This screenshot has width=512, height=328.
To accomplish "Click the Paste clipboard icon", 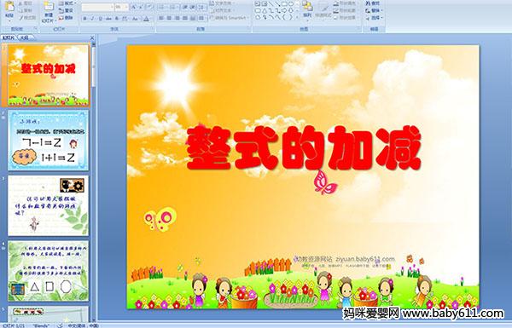I will [x=9, y=8].
